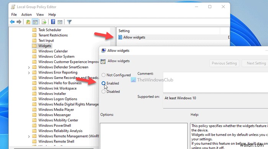This screenshot has height=149, width=268.
Task: Open the Help menu
Action: pyautogui.click(x=52, y=15)
